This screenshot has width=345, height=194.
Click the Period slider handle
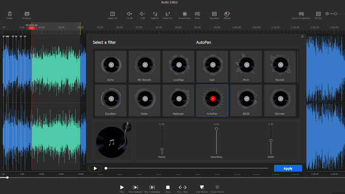tap(162, 149)
